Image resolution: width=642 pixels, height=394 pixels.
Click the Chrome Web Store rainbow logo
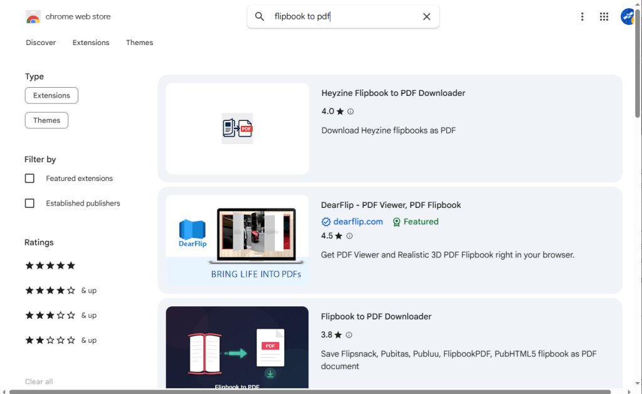[33, 17]
